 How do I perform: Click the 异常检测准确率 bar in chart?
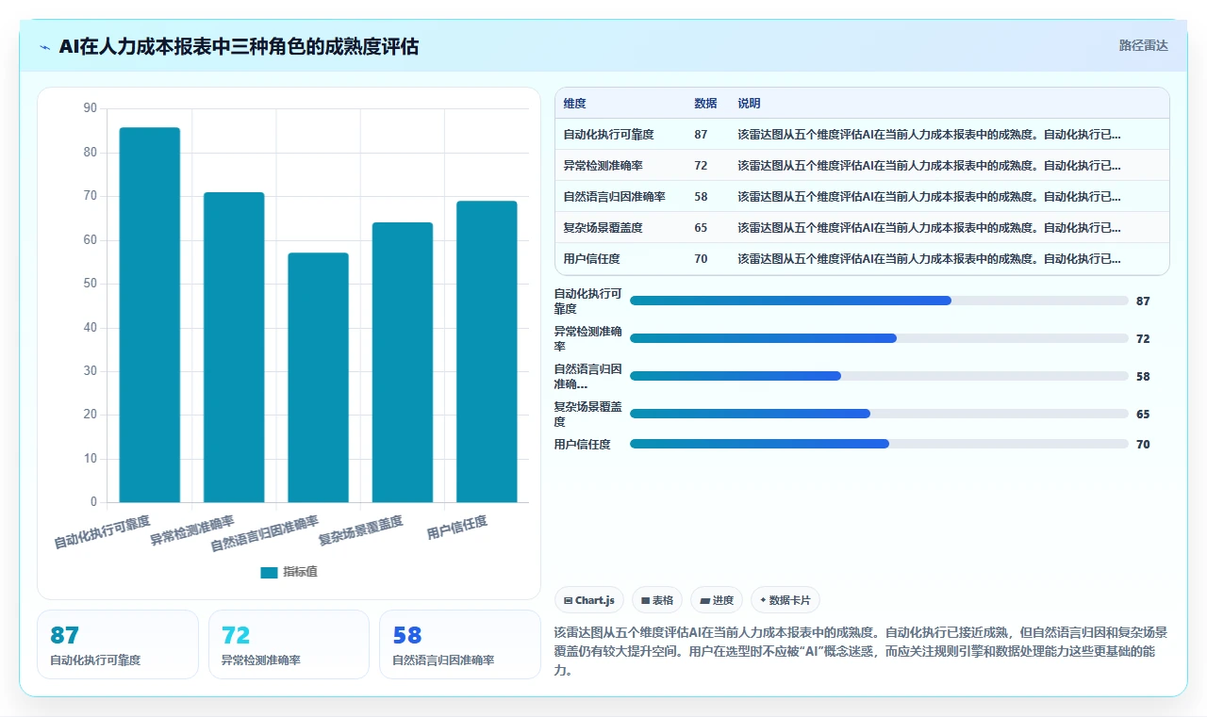point(234,347)
